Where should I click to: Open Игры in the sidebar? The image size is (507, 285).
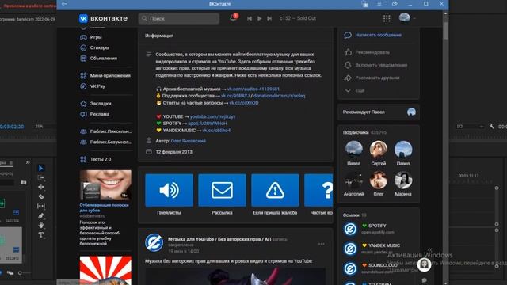pos(96,37)
